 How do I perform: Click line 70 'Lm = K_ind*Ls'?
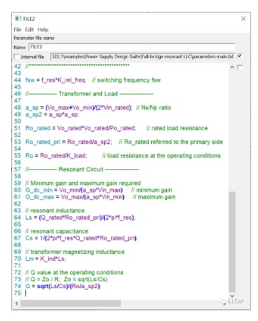[45, 259]
